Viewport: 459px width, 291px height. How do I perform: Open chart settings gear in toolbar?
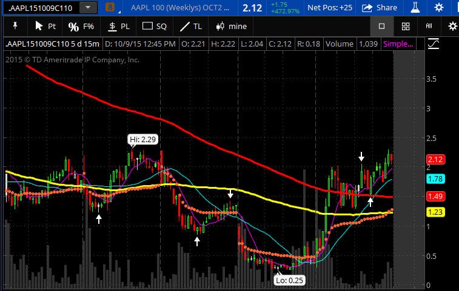[x=452, y=27]
